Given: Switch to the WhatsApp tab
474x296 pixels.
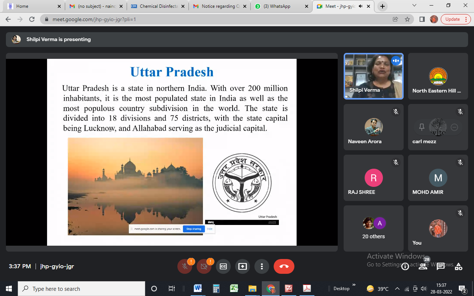Looking at the screenshot, I should (x=281, y=6).
